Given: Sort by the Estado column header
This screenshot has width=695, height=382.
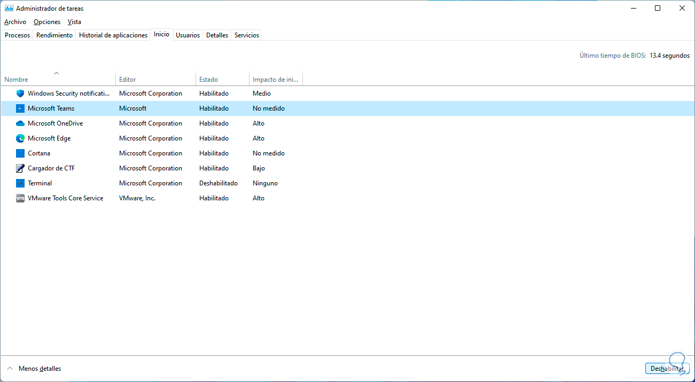Looking at the screenshot, I should [222, 79].
